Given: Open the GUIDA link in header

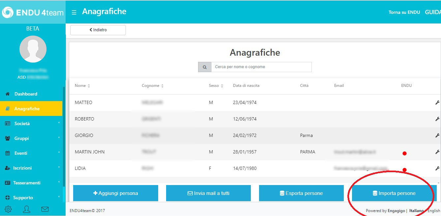Looking at the screenshot, I should click(433, 12).
